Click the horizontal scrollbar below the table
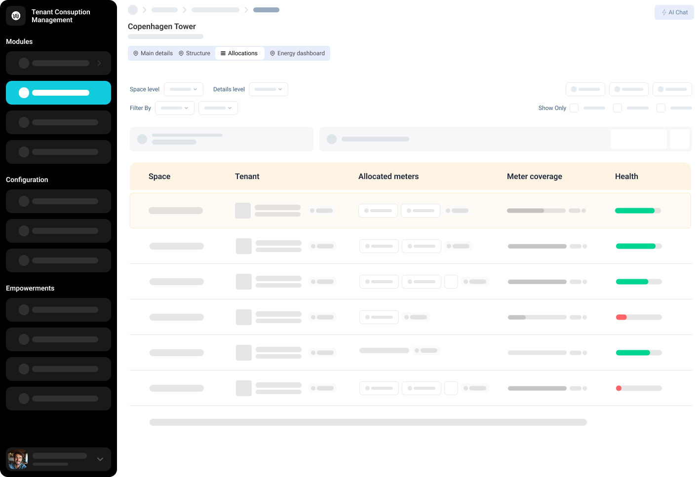 pos(368,422)
